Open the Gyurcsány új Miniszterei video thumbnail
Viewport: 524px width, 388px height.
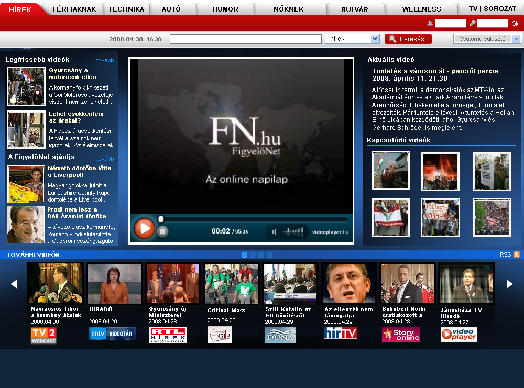click(173, 283)
